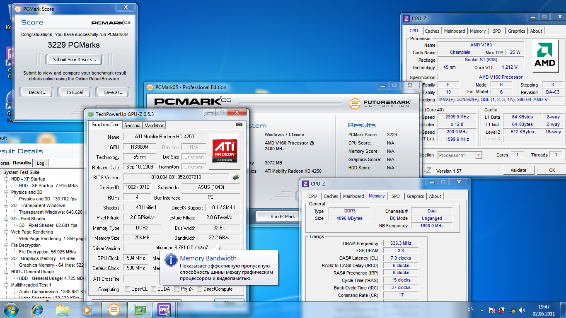Click the Futuremark Corporation logo
This screenshot has height=318, width=566.
[x=380, y=103]
